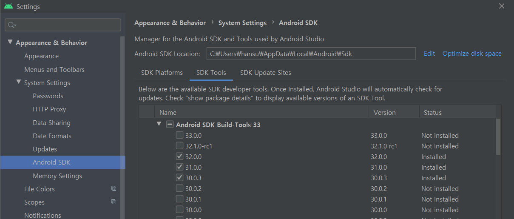Collapse the Appearance & Behavior tree section
The width and height of the screenshot is (514, 219).
(10, 42)
